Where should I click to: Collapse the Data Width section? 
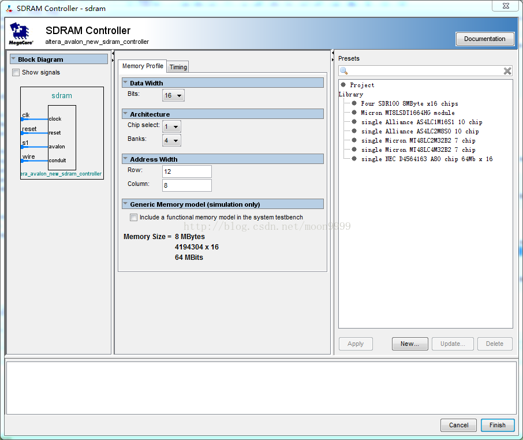tap(125, 82)
